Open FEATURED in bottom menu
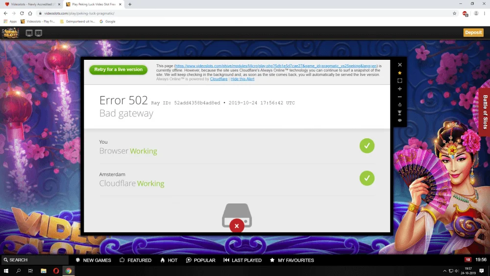Screen dimensions: 490x276 click(135, 260)
